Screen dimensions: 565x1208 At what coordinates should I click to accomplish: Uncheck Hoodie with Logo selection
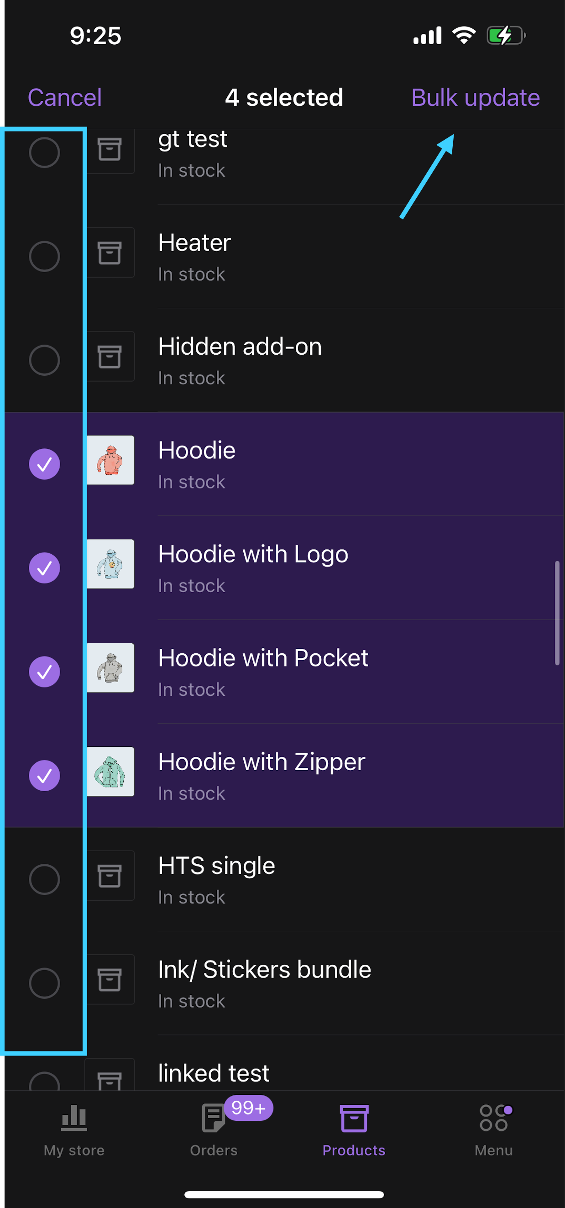click(x=45, y=568)
